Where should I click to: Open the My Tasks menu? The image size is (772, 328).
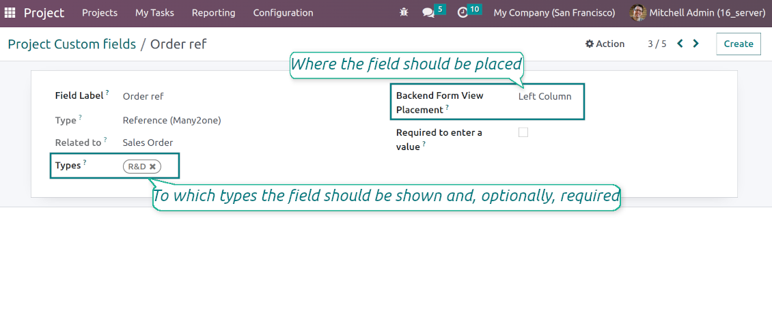pos(154,13)
